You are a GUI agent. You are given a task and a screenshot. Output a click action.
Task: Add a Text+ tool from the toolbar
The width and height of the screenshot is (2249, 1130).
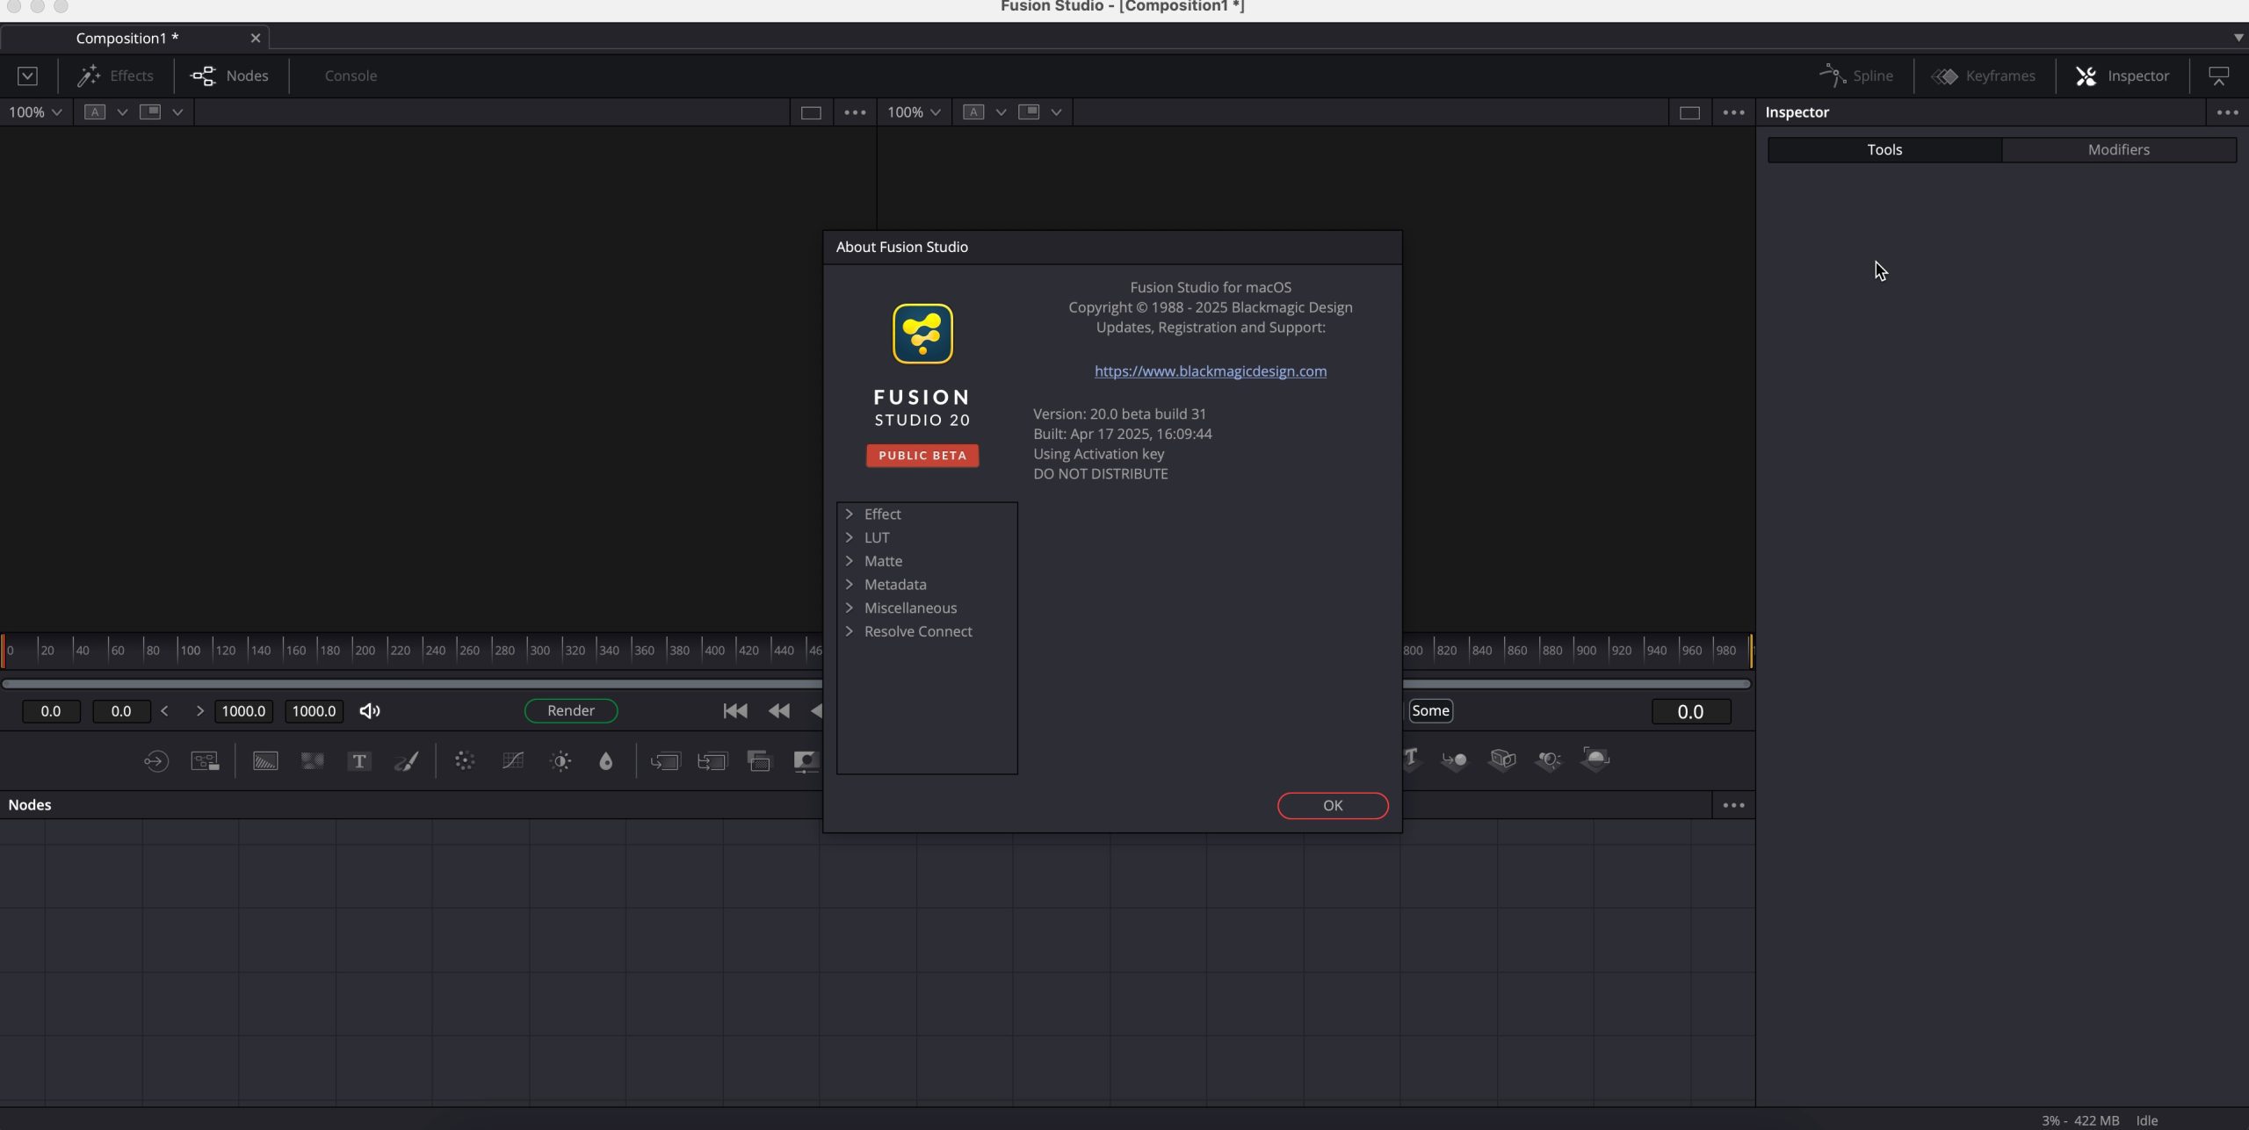point(358,760)
